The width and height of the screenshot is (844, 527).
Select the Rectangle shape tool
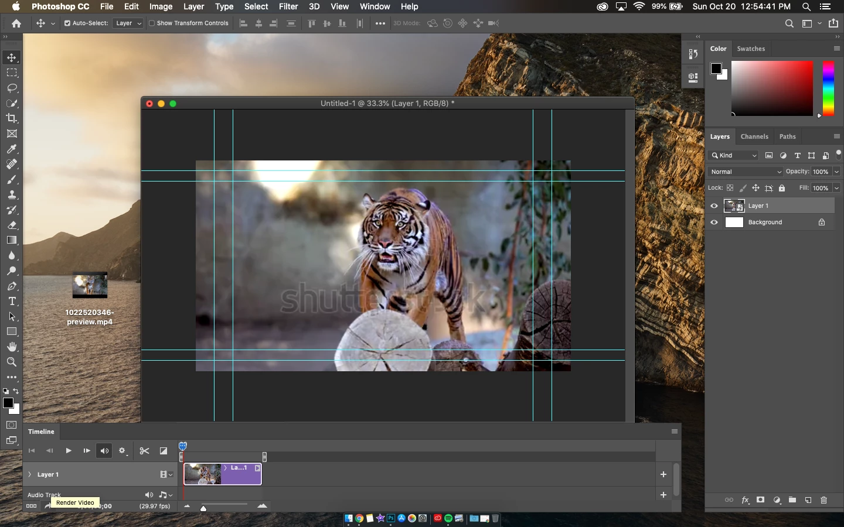12,331
